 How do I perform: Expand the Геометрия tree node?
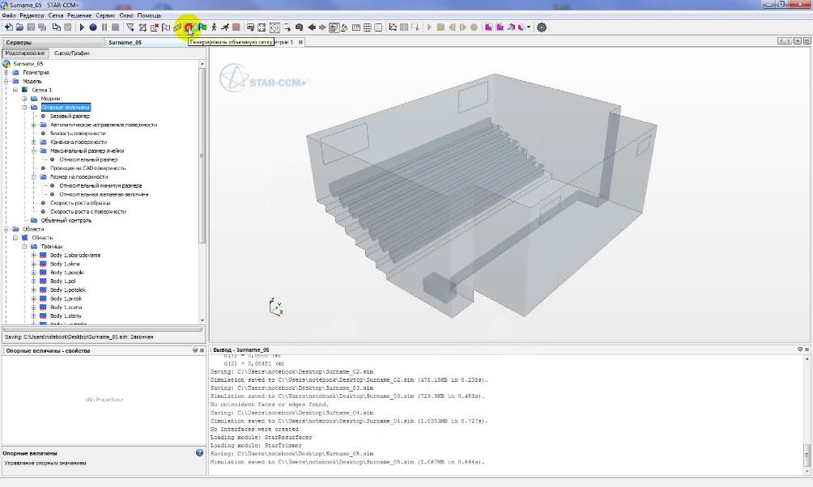pos(6,72)
